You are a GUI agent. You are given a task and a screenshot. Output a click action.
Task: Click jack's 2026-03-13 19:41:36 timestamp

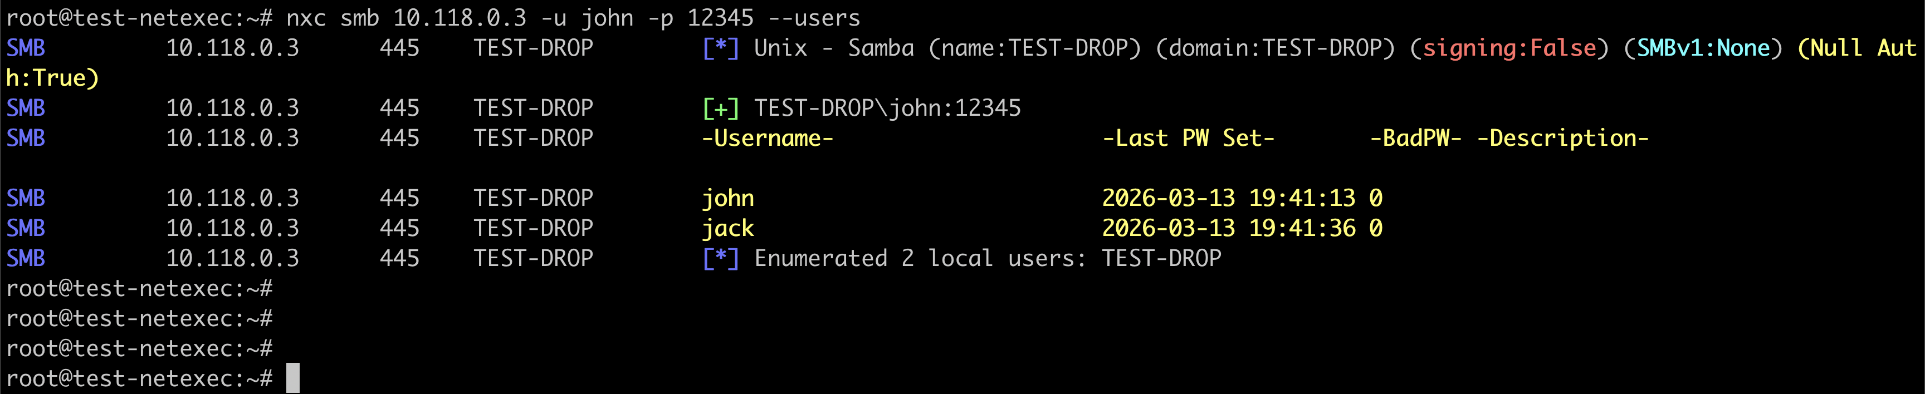(x=1228, y=228)
